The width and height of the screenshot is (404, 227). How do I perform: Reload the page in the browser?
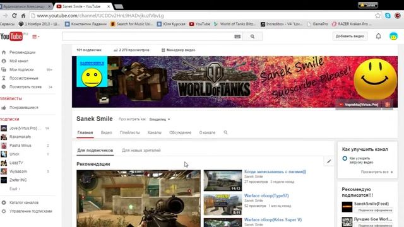pos(15,16)
